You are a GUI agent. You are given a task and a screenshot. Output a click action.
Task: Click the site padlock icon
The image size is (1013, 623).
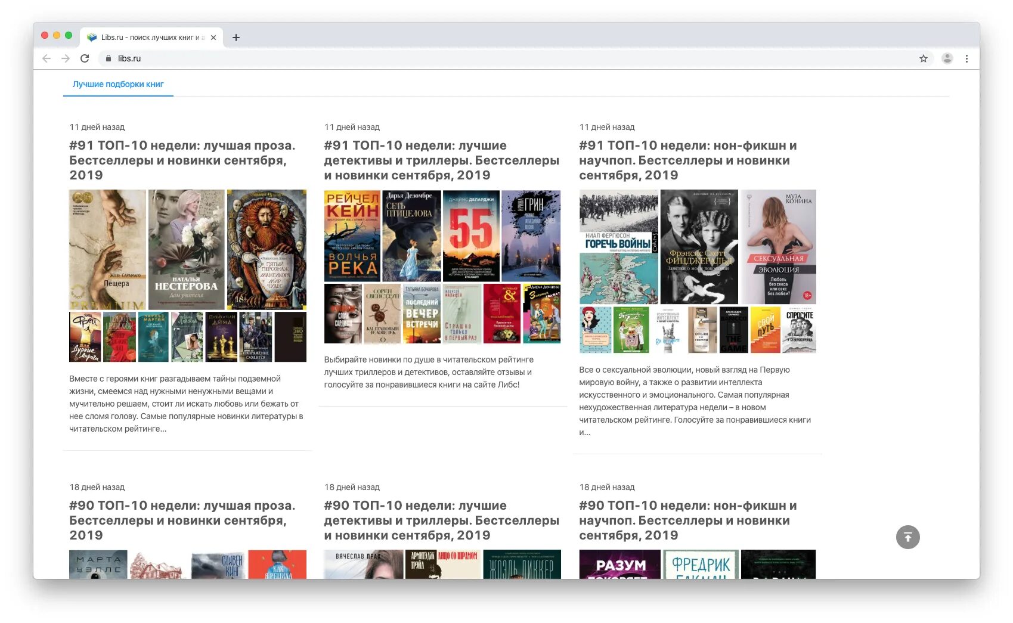pyautogui.click(x=109, y=58)
